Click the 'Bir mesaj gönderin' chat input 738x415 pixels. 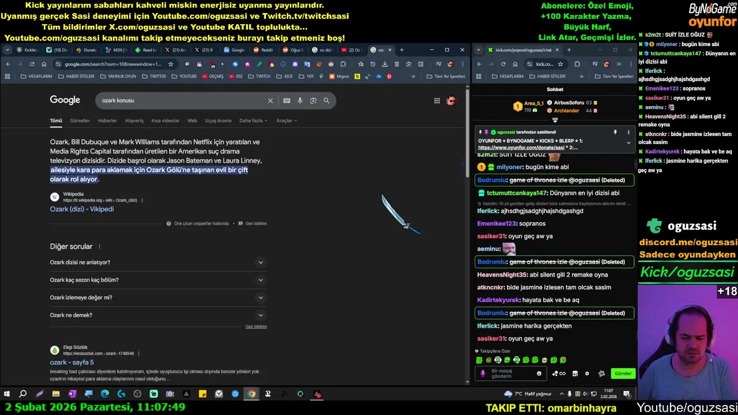(x=512, y=373)
